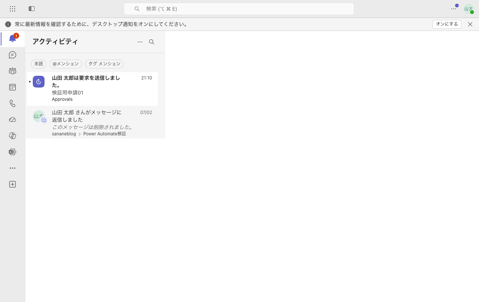Screen dimensions: 479x302
Task: Open the Teams icon in sidebar
Action: pos(13,71)
